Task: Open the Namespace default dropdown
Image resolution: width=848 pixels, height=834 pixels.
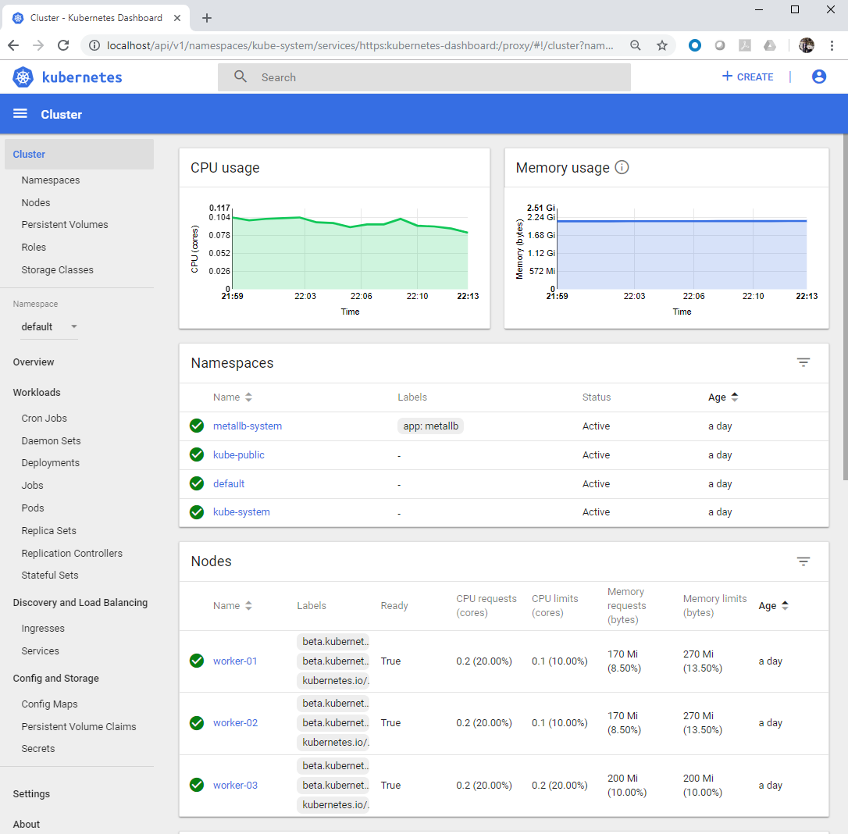Action: coord(49,326)
